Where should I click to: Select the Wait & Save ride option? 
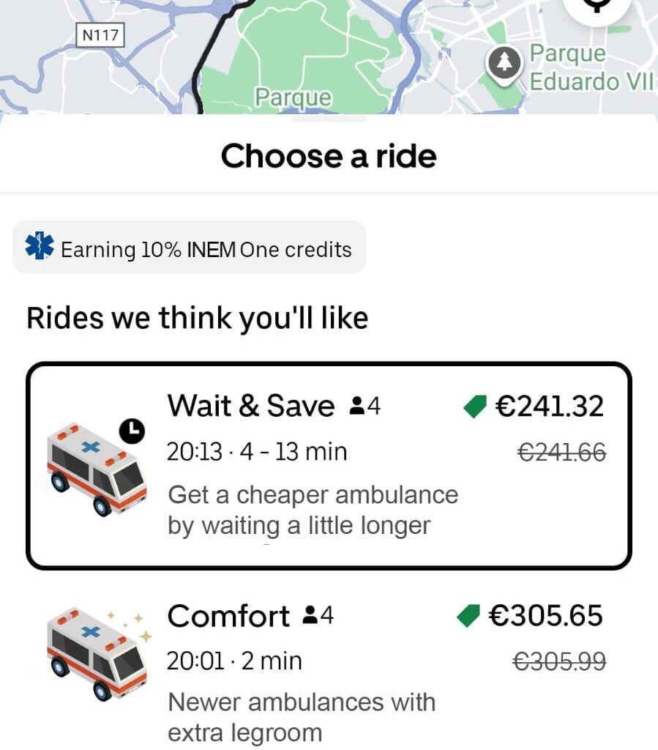pyautogui.click(x=329, y=466)
